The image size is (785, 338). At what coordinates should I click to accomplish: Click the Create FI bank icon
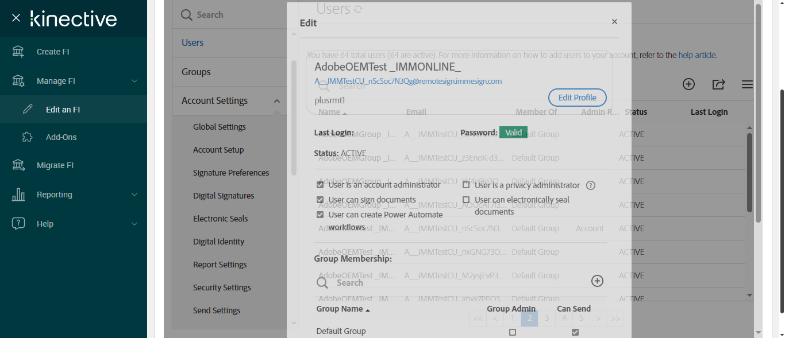pyautogui.click(x=18, y=52)
